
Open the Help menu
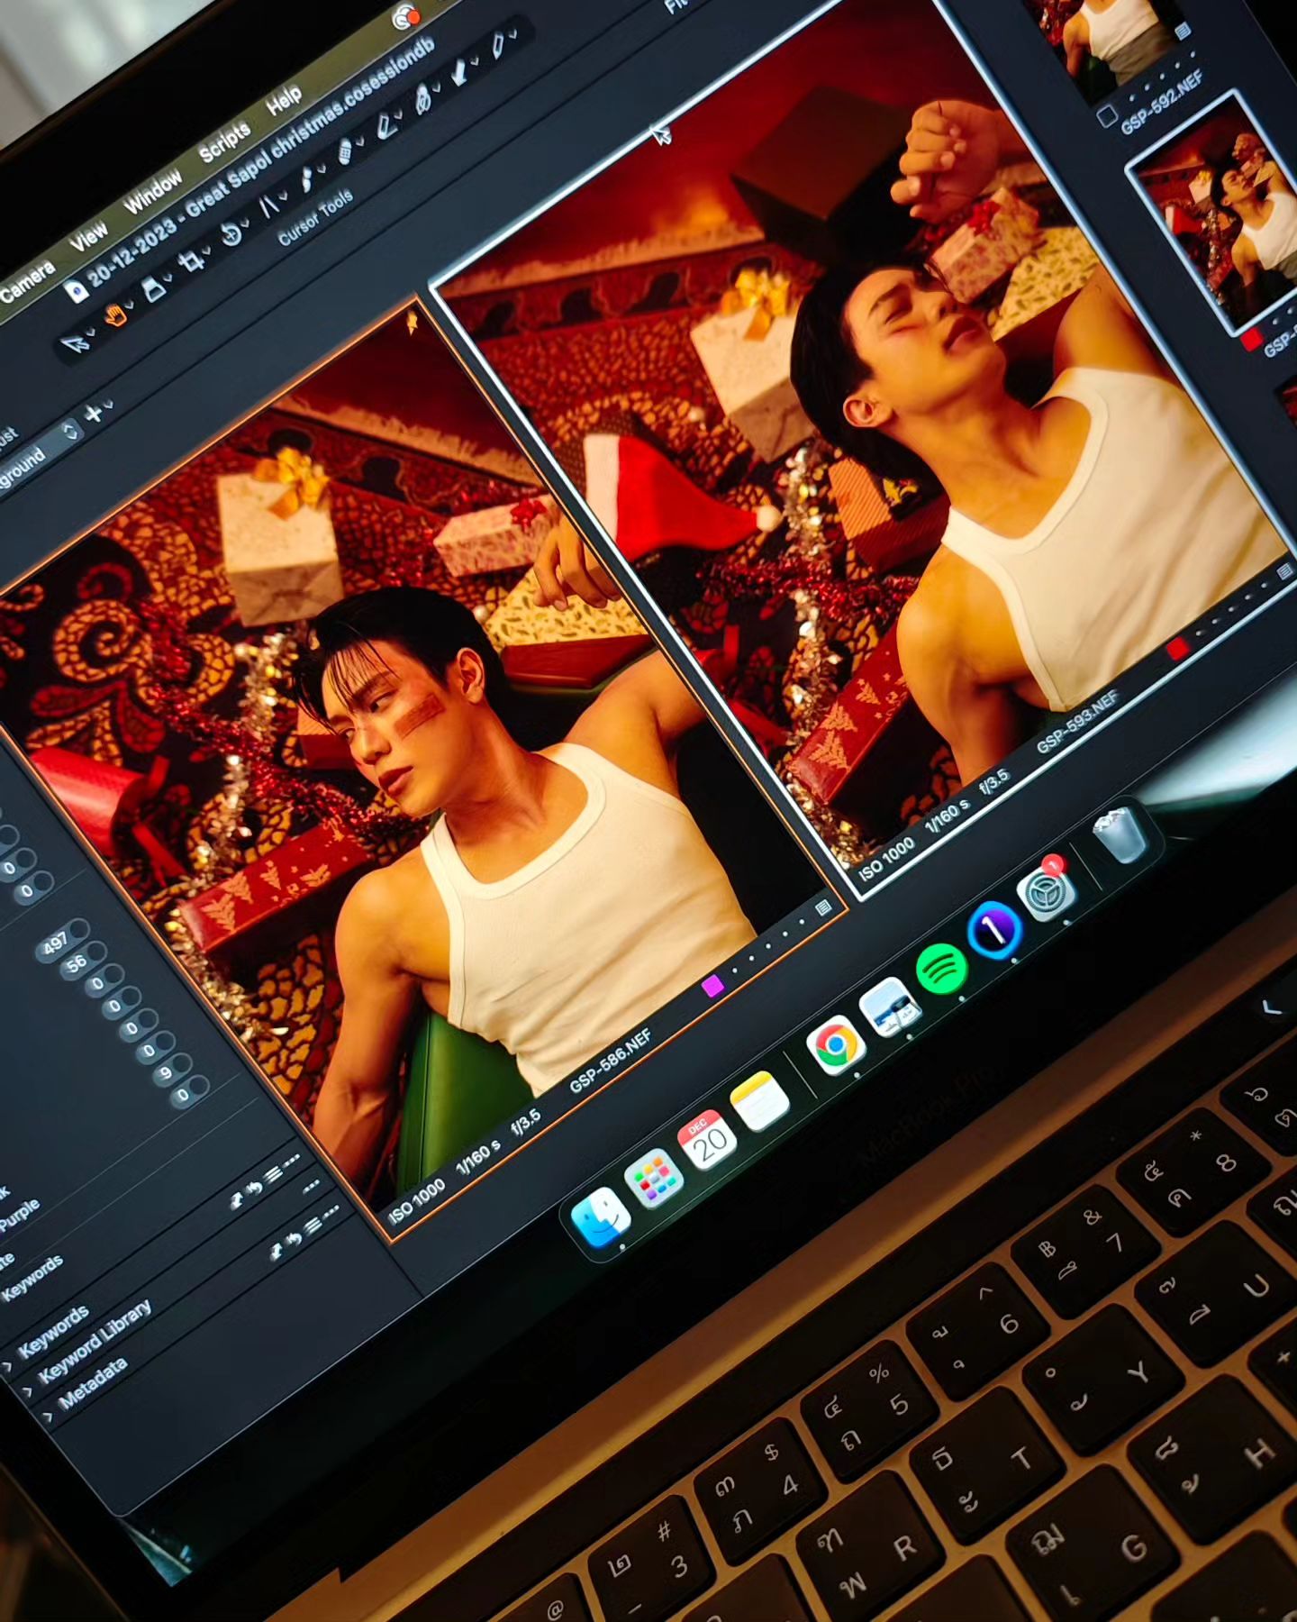[284, 100]
